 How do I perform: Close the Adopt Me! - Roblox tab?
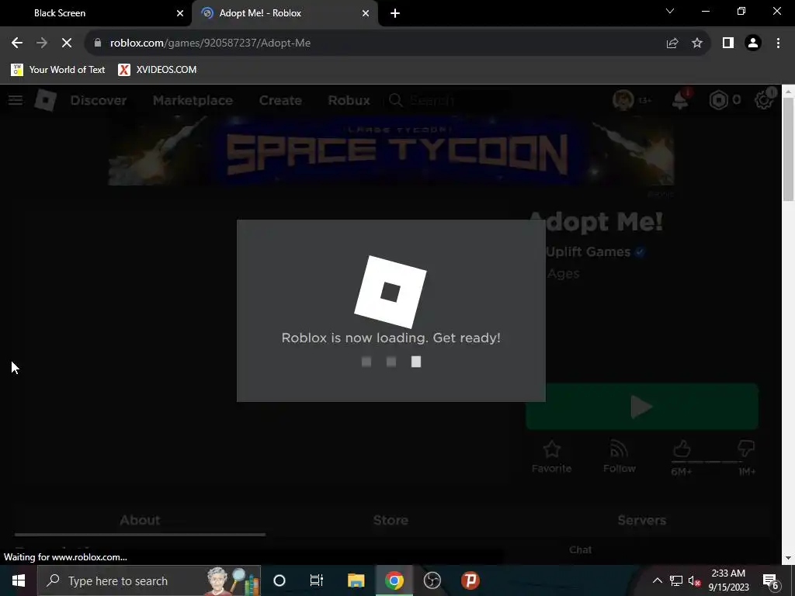tap(366, 13)
